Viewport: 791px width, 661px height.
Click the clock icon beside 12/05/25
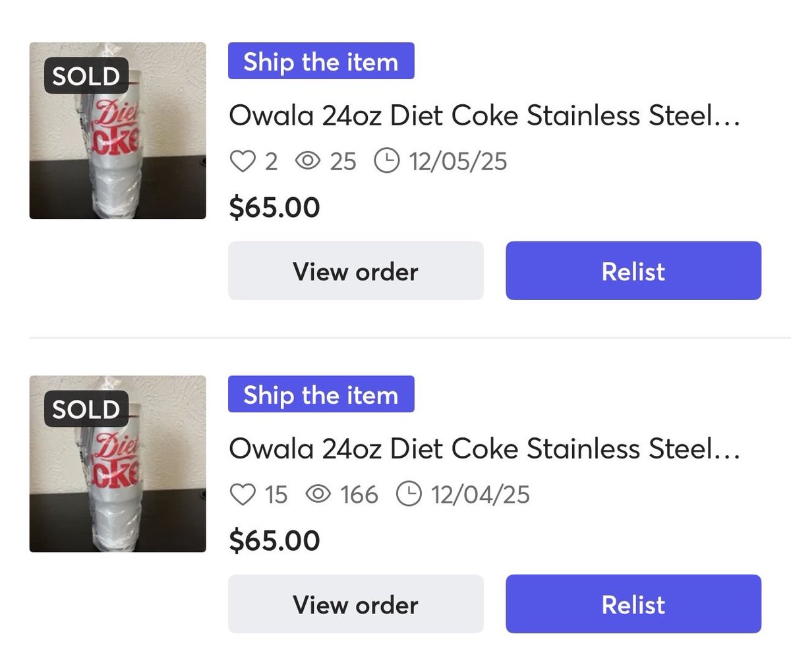pos(386,161)
